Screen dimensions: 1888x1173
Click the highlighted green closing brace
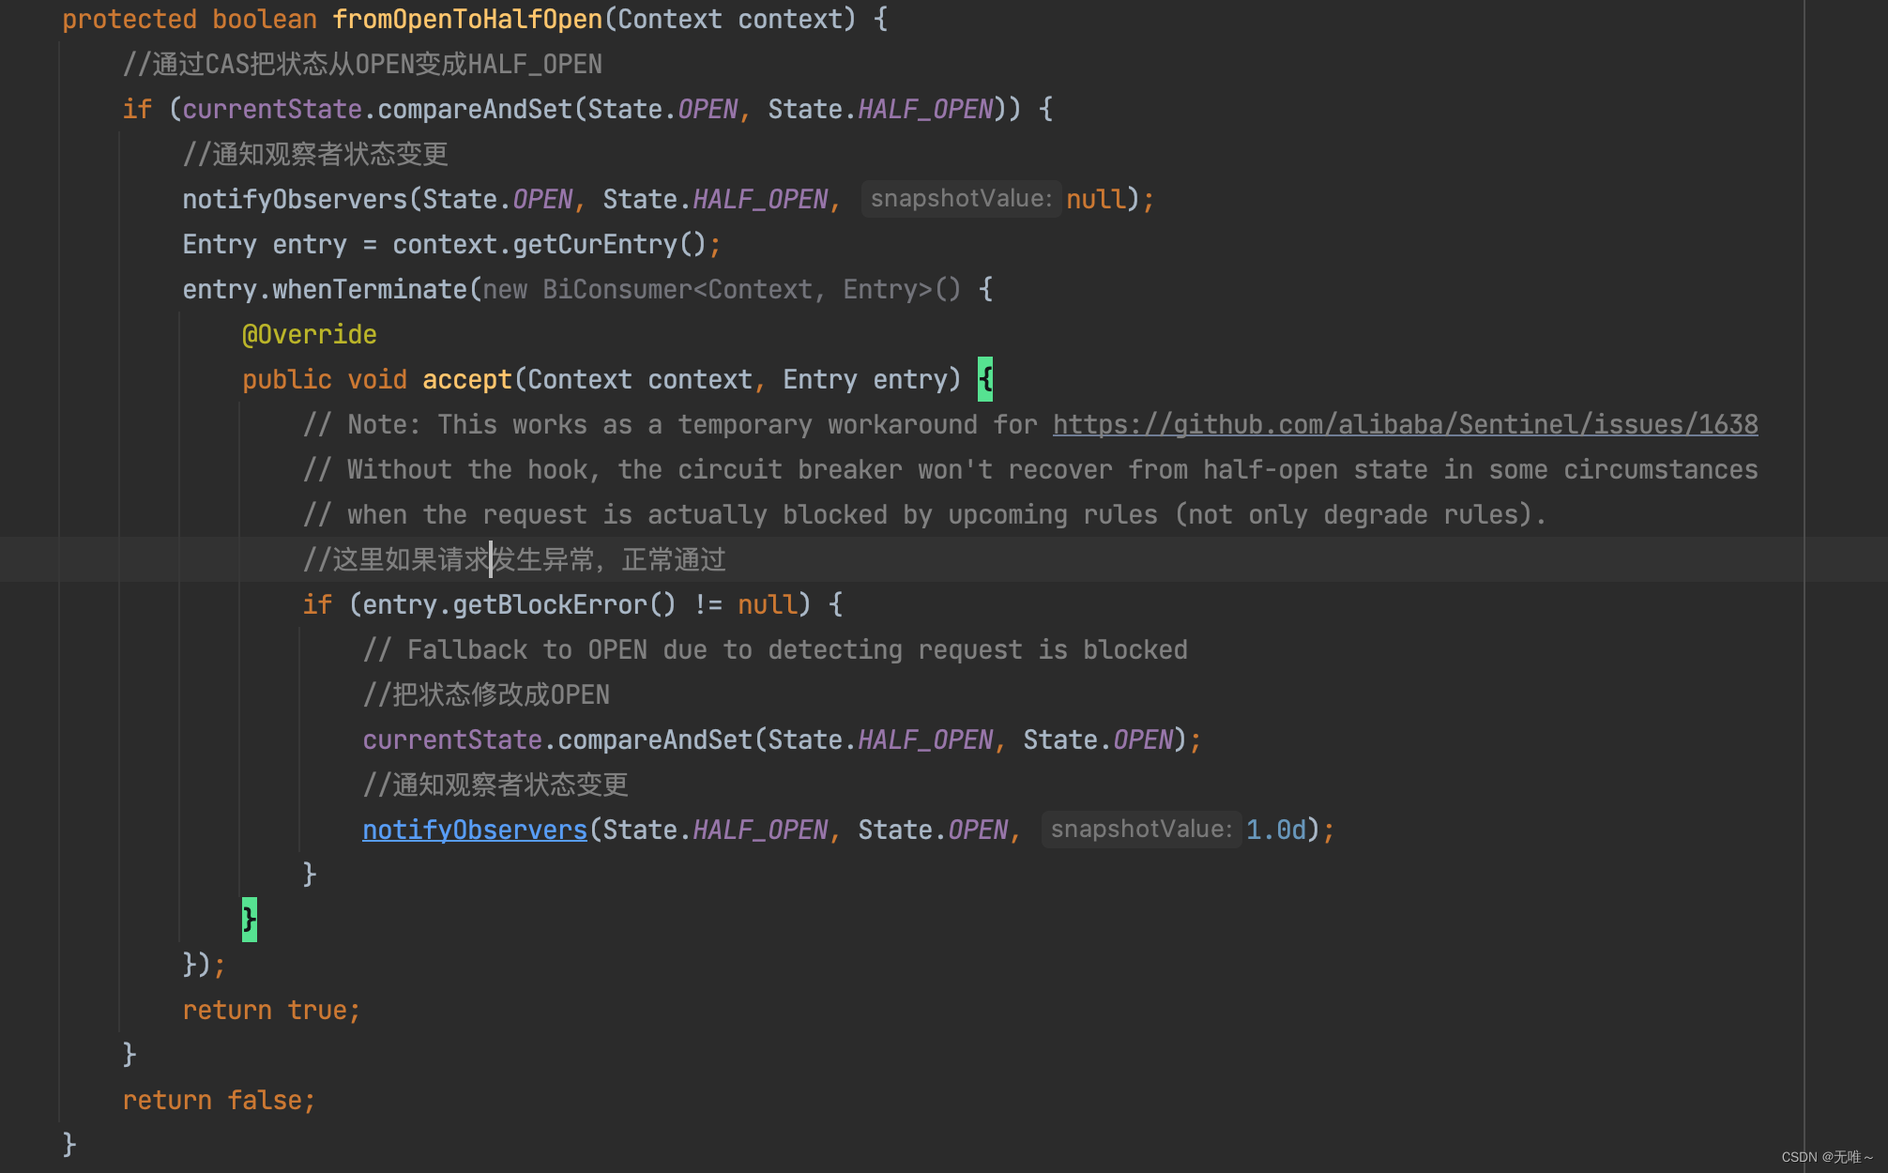click(249, 920)
